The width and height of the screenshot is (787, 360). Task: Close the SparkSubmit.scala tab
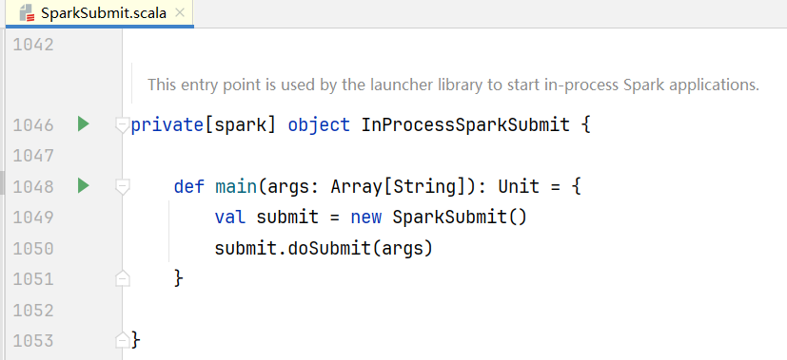180,13
